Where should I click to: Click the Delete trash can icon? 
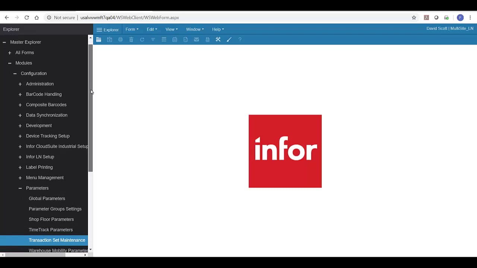[x=131, y=39]
